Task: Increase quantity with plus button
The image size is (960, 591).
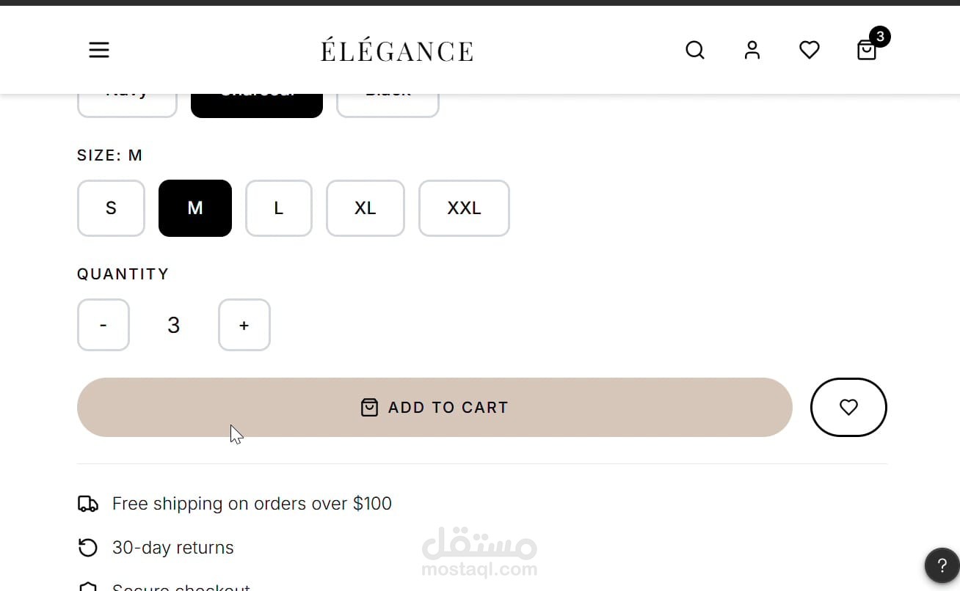Action: pyautogui.click(x=244, y=325)
